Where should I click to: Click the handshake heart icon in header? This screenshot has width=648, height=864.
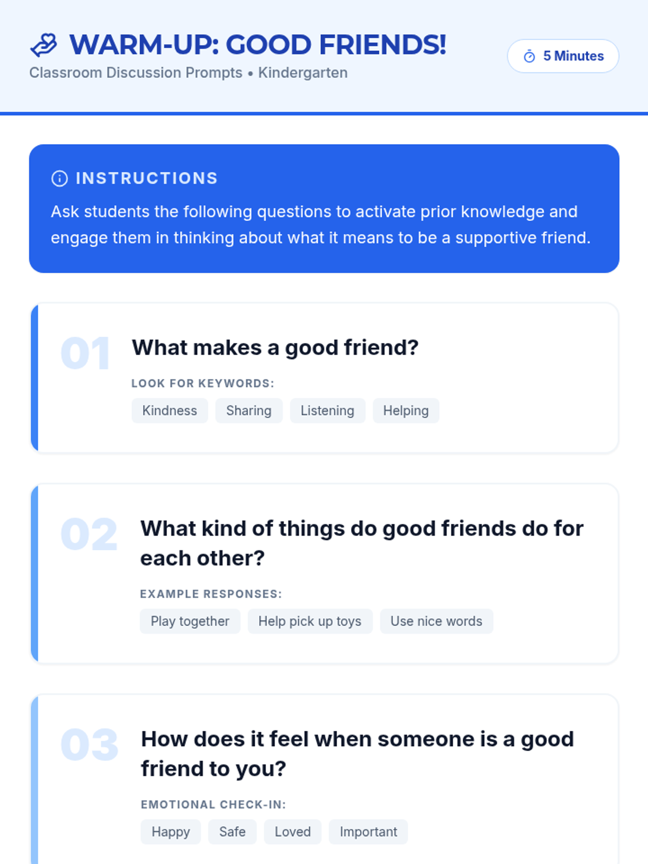tap(44, 45)
